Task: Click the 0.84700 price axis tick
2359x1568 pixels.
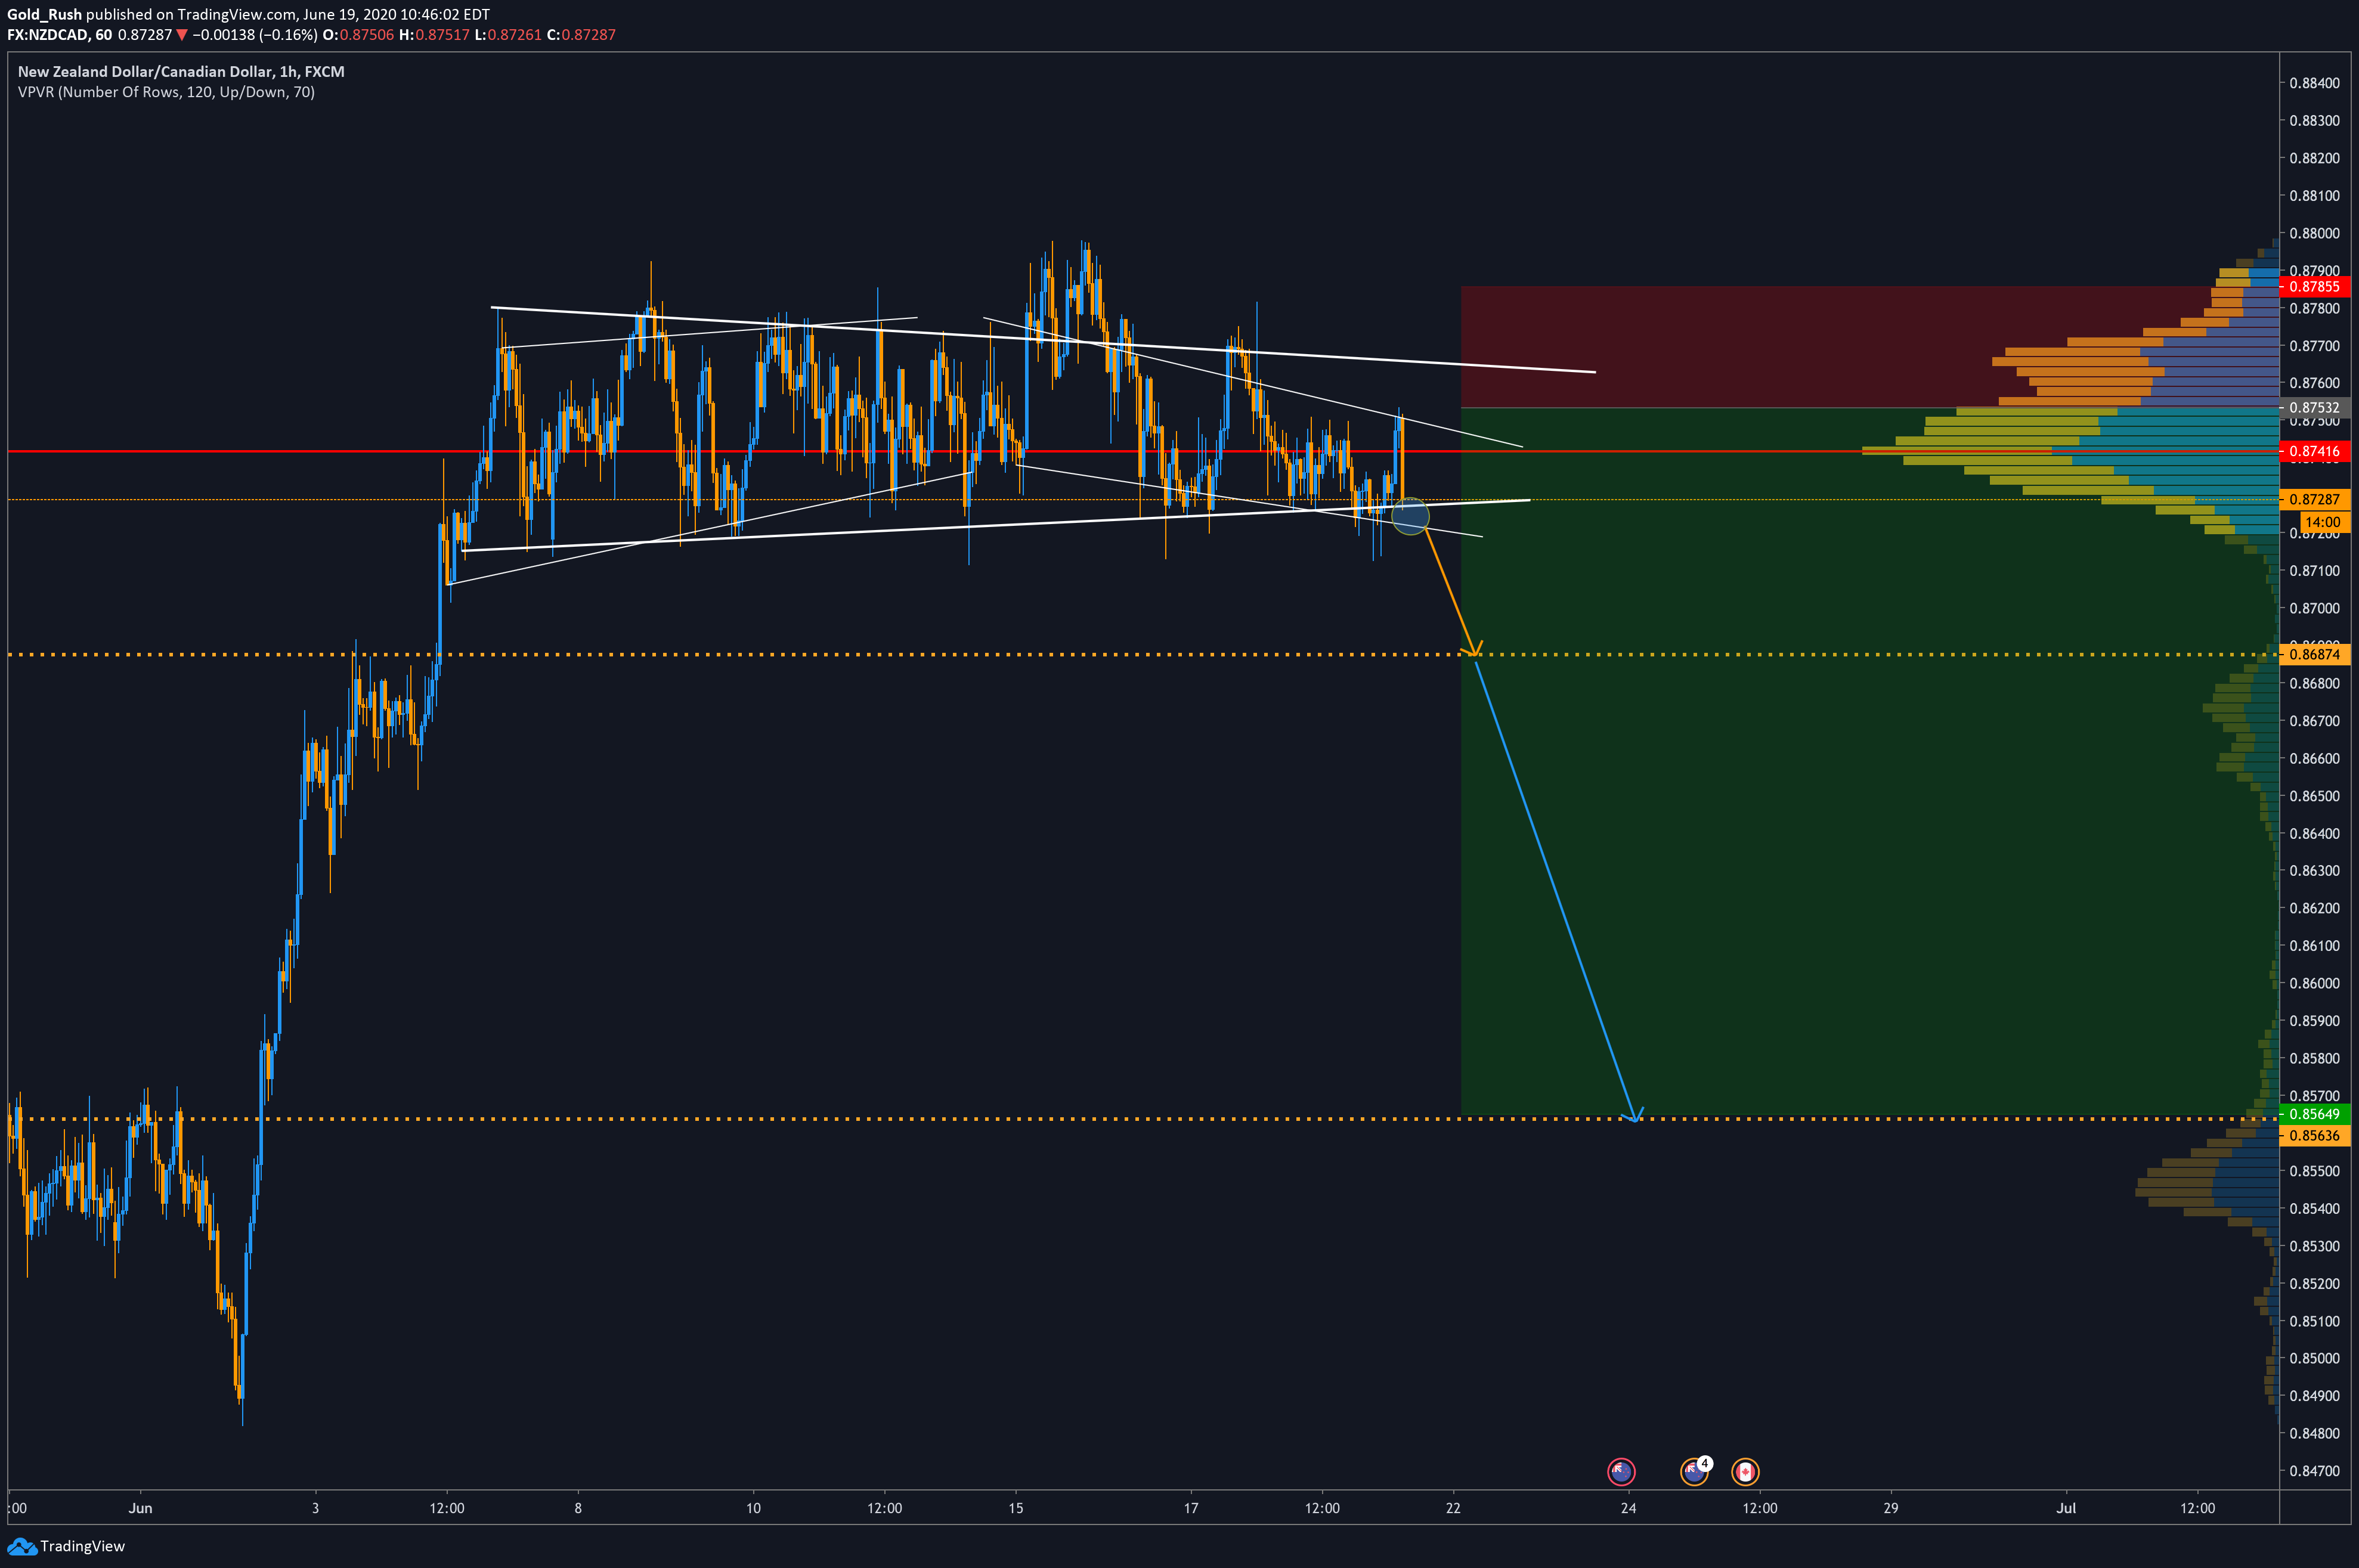Action: (x=2315, y=1471)
